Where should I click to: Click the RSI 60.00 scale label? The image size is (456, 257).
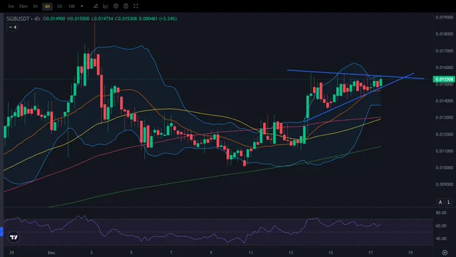441,225
